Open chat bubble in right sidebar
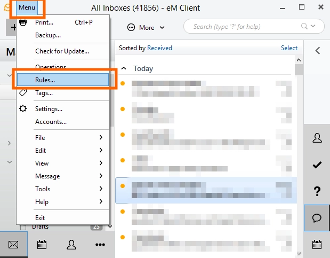 [x=317, y=218]
